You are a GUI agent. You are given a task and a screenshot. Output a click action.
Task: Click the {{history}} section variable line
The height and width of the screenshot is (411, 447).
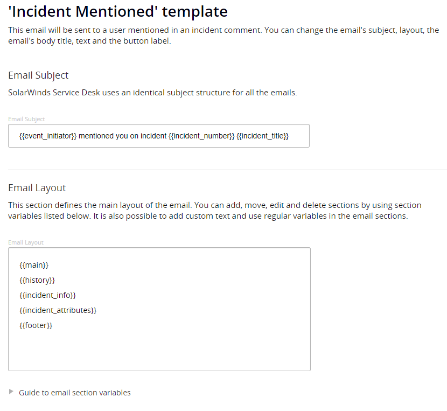click(37, 280)
